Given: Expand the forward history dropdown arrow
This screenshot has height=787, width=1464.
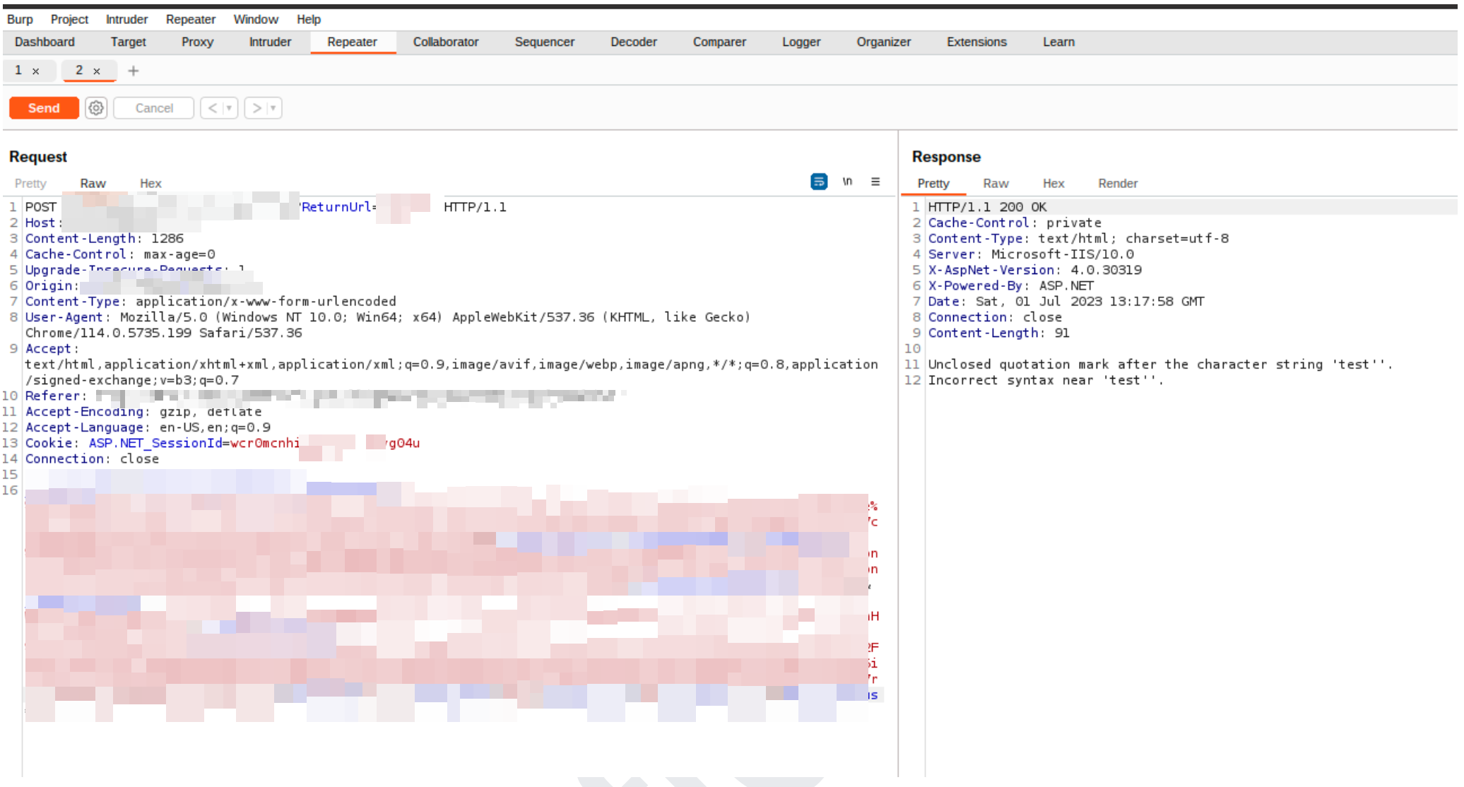Looking at the screenshot, I should tap(273, 108).
